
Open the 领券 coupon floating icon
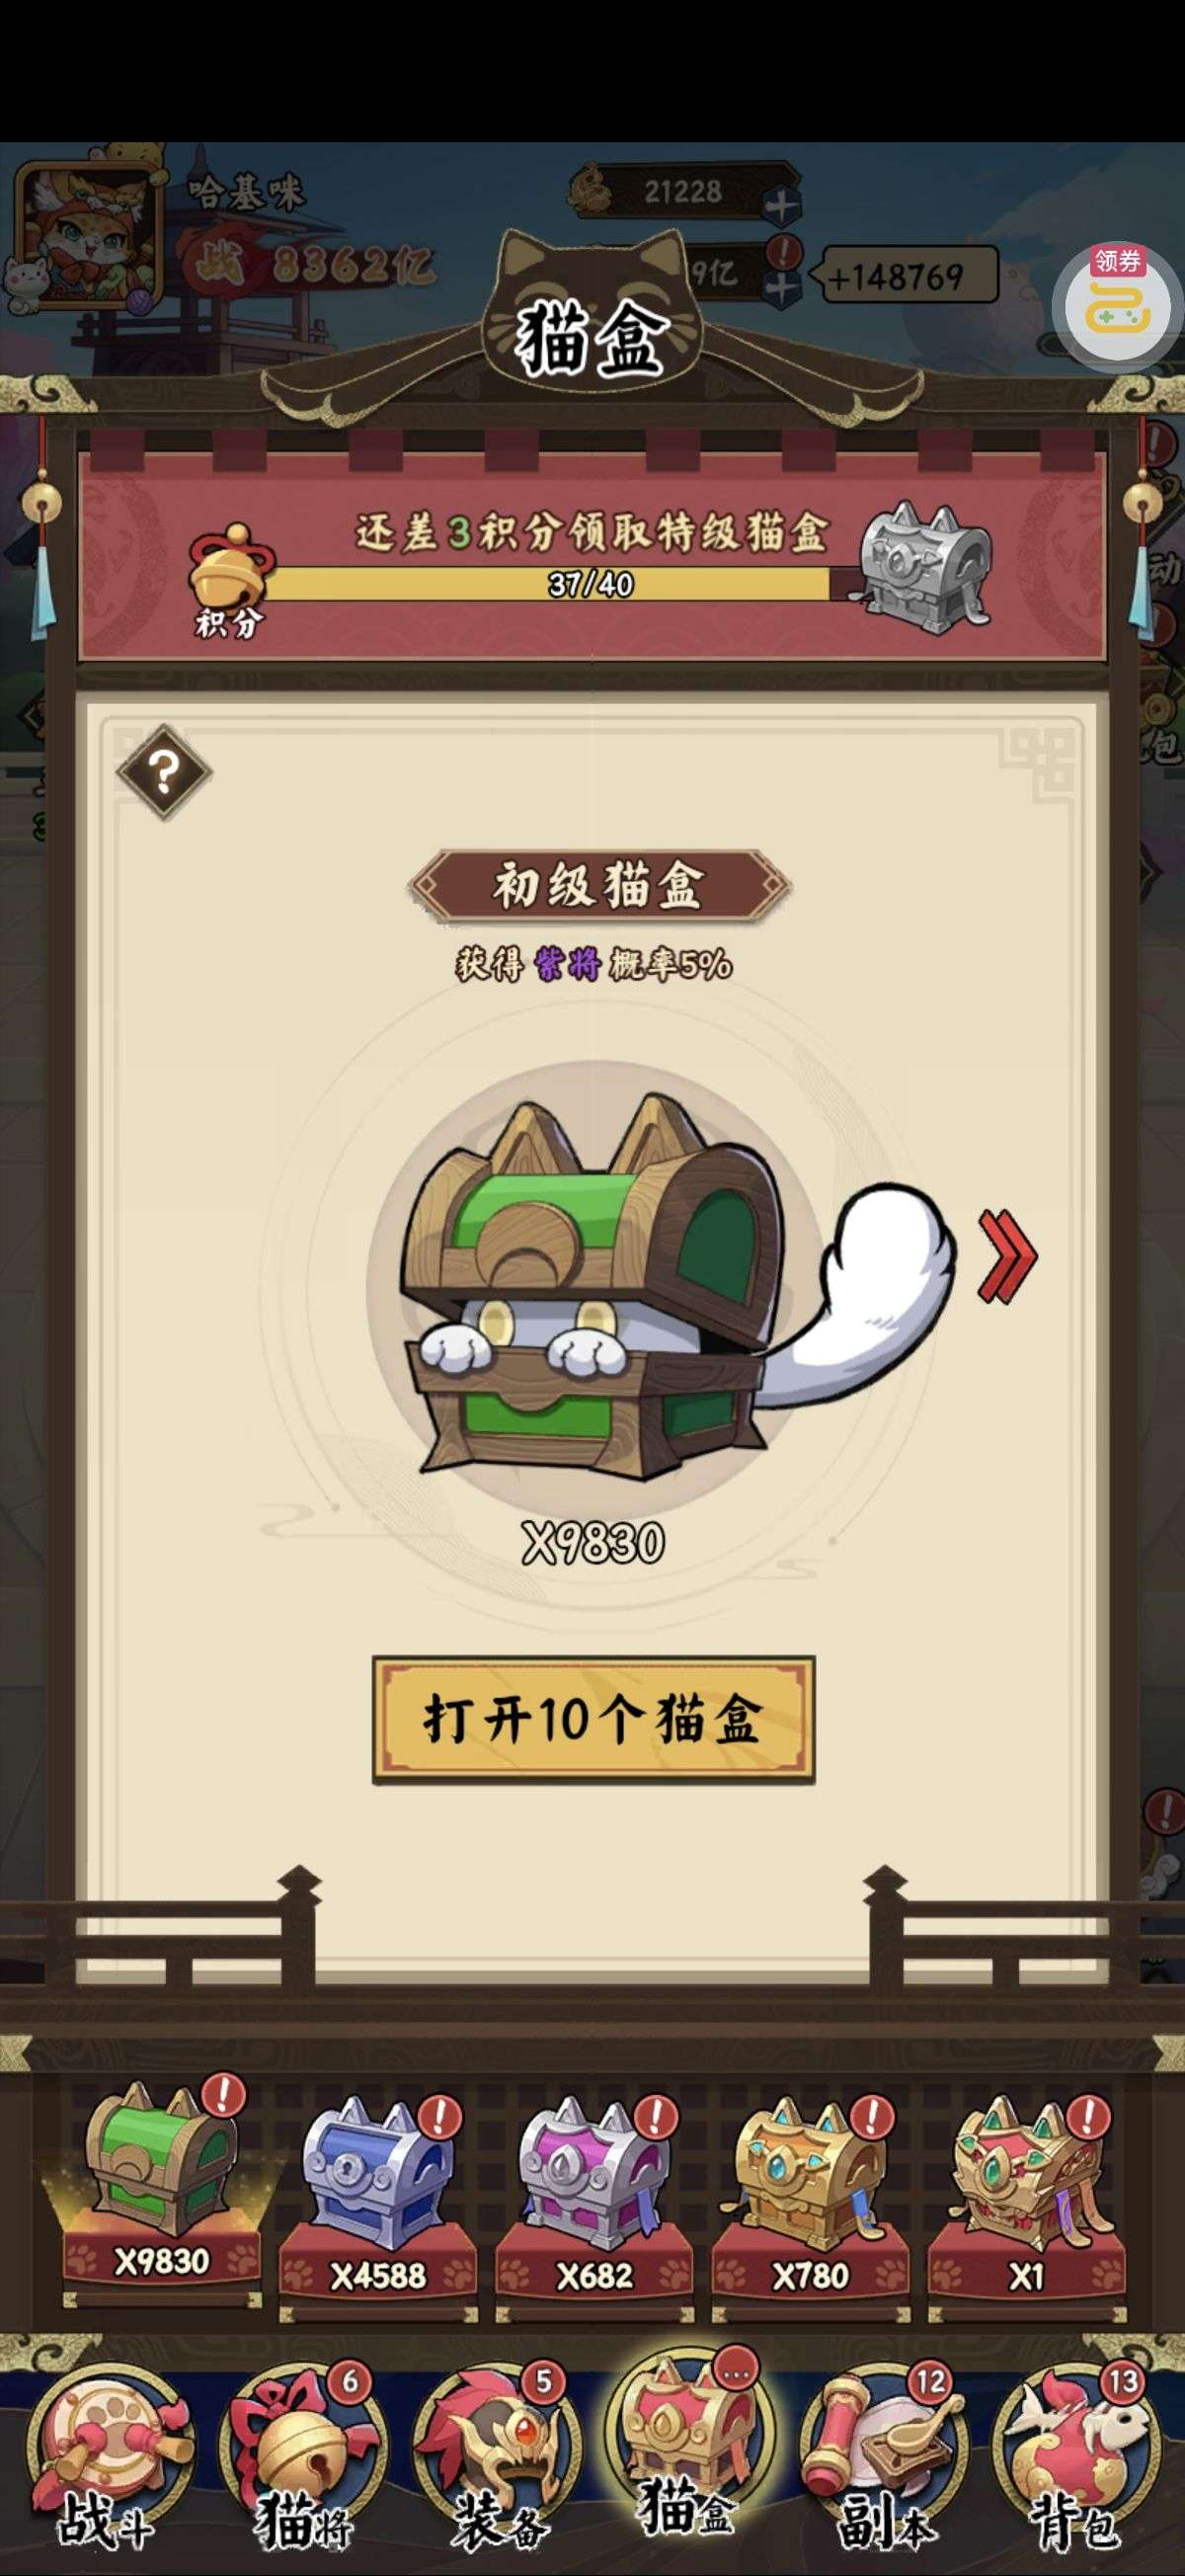click(x=1118, y=298)
